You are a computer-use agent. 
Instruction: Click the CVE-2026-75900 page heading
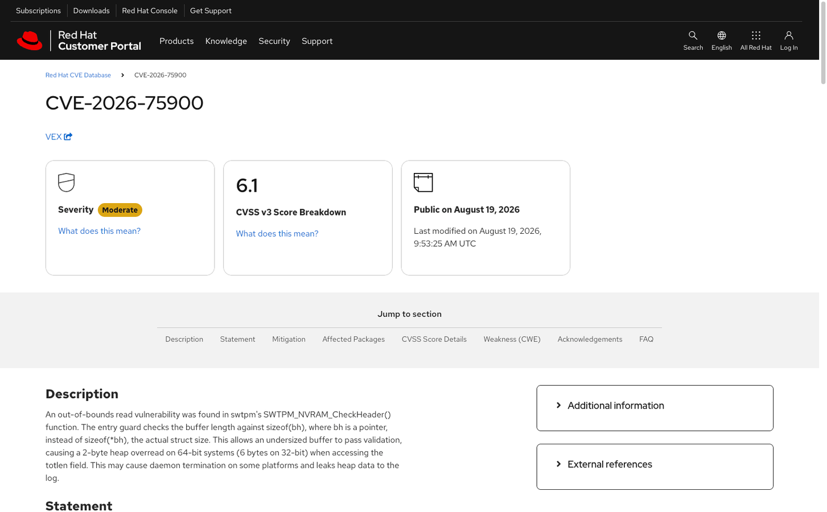click(x=124, y=103)
